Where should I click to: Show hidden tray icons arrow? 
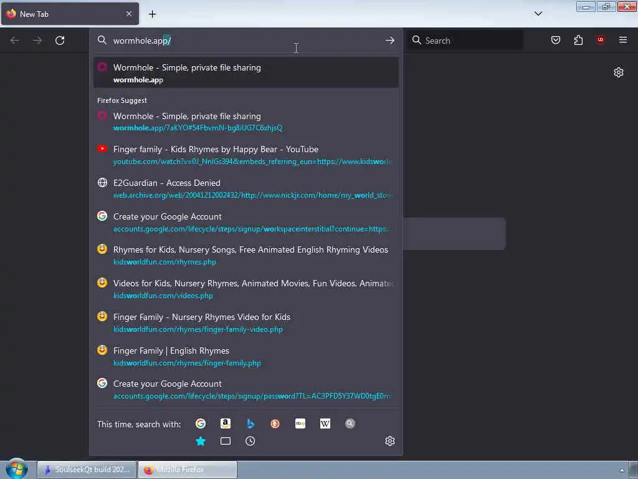click(622, 470)
